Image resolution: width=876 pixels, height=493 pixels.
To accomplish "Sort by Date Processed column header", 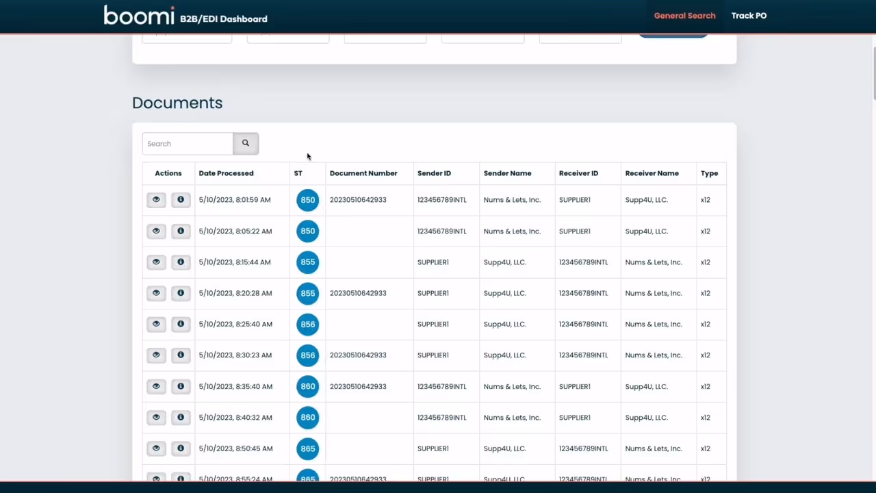I will point(226,173).
